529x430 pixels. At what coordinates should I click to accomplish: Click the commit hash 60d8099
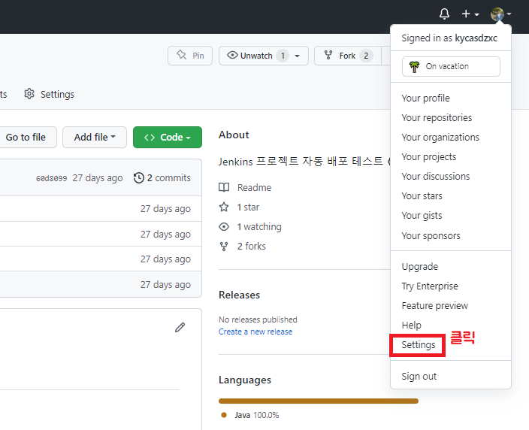tap(51, 178)
